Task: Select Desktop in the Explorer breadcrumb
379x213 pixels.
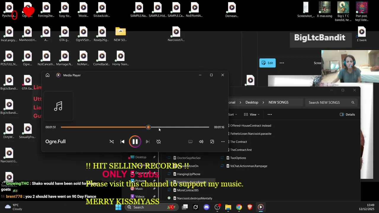Action: point(252,102)
